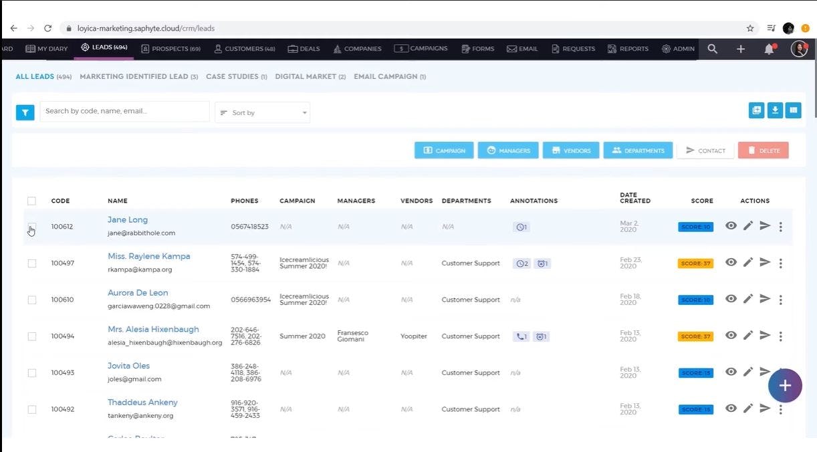Viewport: 817px width, 452px height.
Task: Switch to Email Campaign tab
Action: (390, 77)
